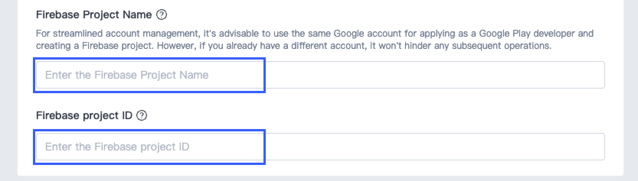The image size is (638, 181).
Task: Open the Firebase project ID help tooltip icon
Action: coord(142,115)
